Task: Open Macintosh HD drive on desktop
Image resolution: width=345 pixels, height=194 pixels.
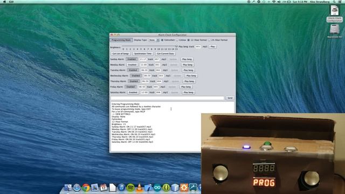Action: click(334, 31)
